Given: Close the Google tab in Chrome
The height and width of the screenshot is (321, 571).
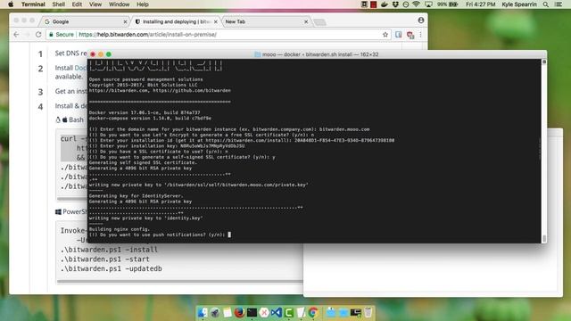Looking at the screenshot, I should click(125, 21).
